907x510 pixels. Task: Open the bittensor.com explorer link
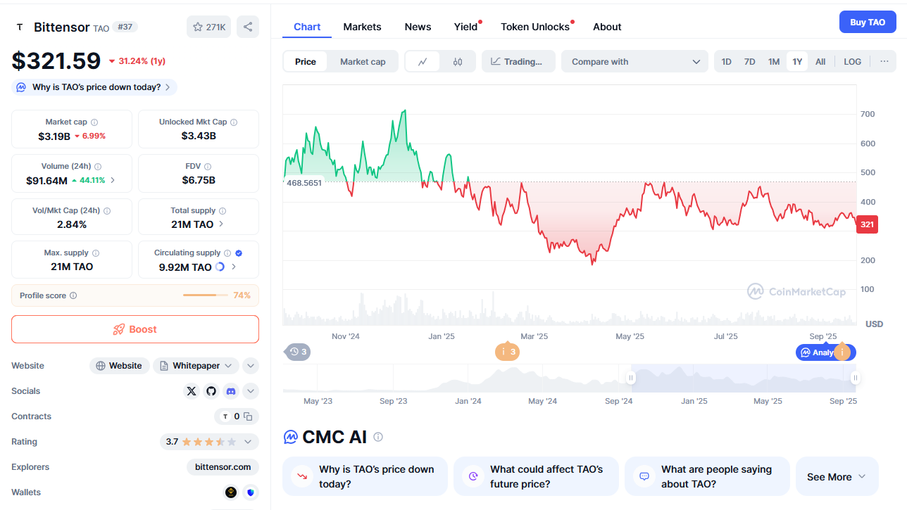click(x=223, y=467)
